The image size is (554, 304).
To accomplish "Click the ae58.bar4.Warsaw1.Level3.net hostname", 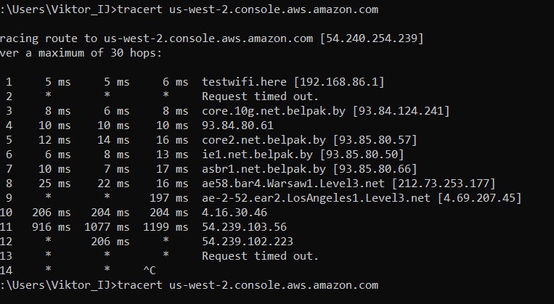I will click(x=293, y=184).
